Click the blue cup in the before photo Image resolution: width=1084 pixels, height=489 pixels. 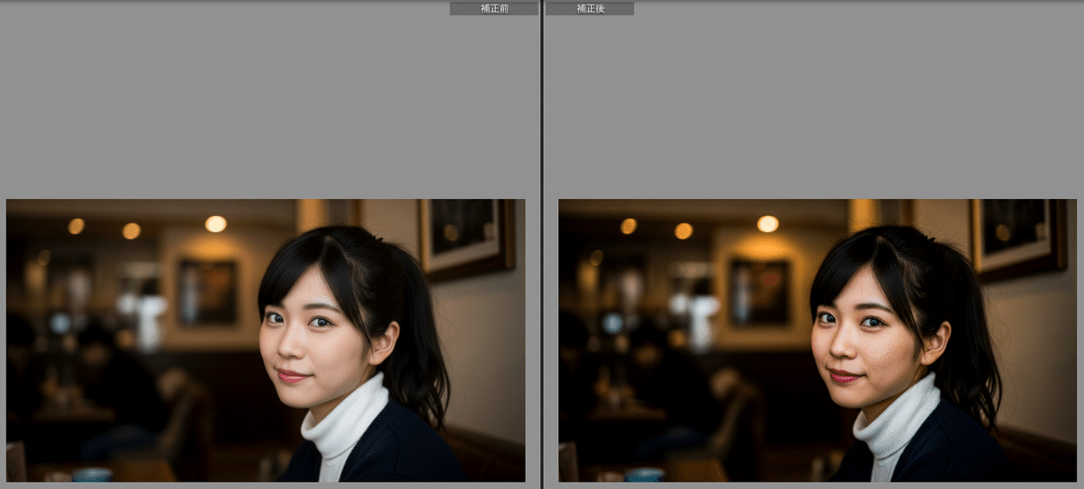tap(92, 475)
